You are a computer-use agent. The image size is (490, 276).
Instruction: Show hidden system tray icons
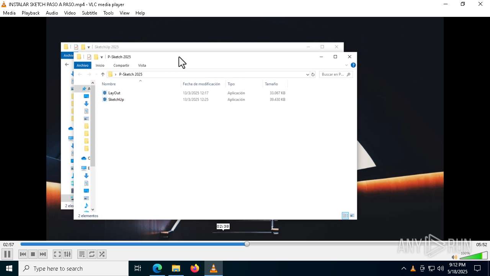(403, 268)
